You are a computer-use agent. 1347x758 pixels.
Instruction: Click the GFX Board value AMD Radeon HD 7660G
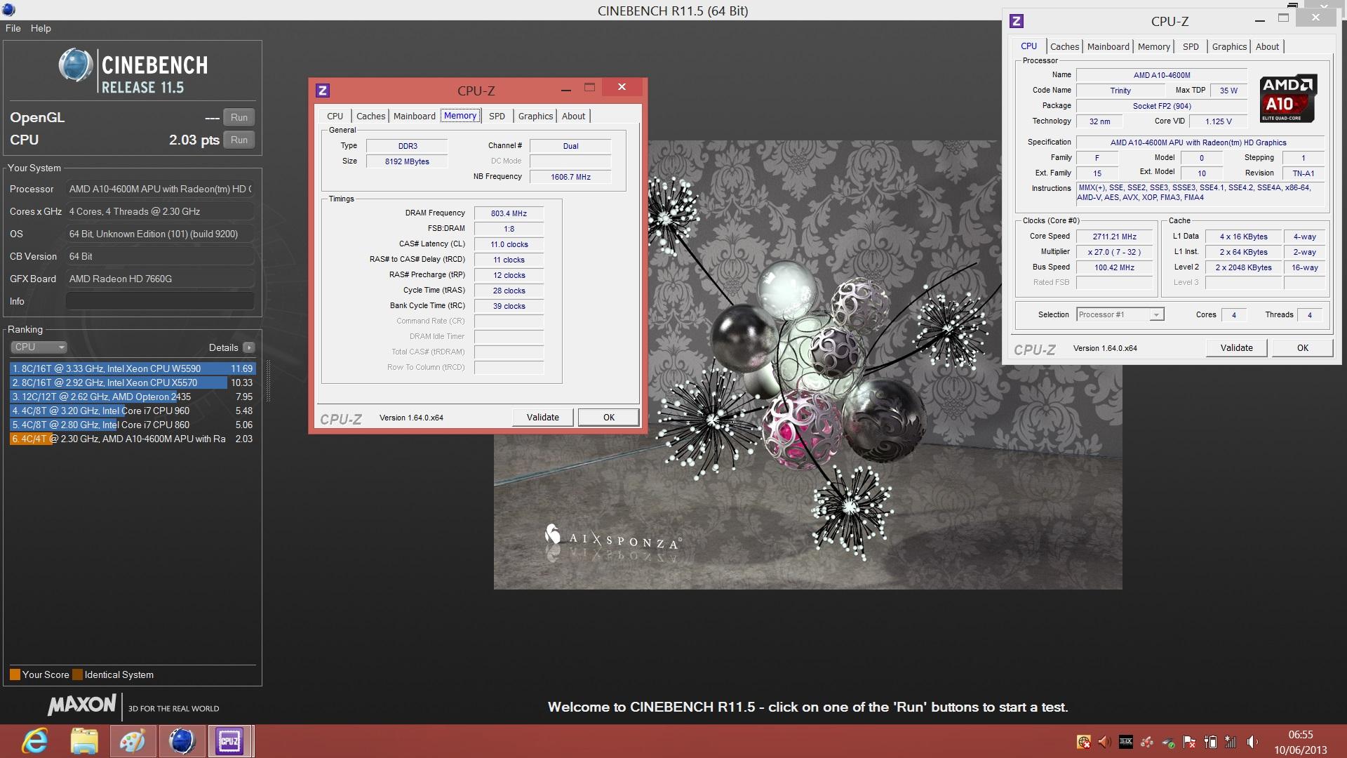pyautogui.click(x=160, y=279)
